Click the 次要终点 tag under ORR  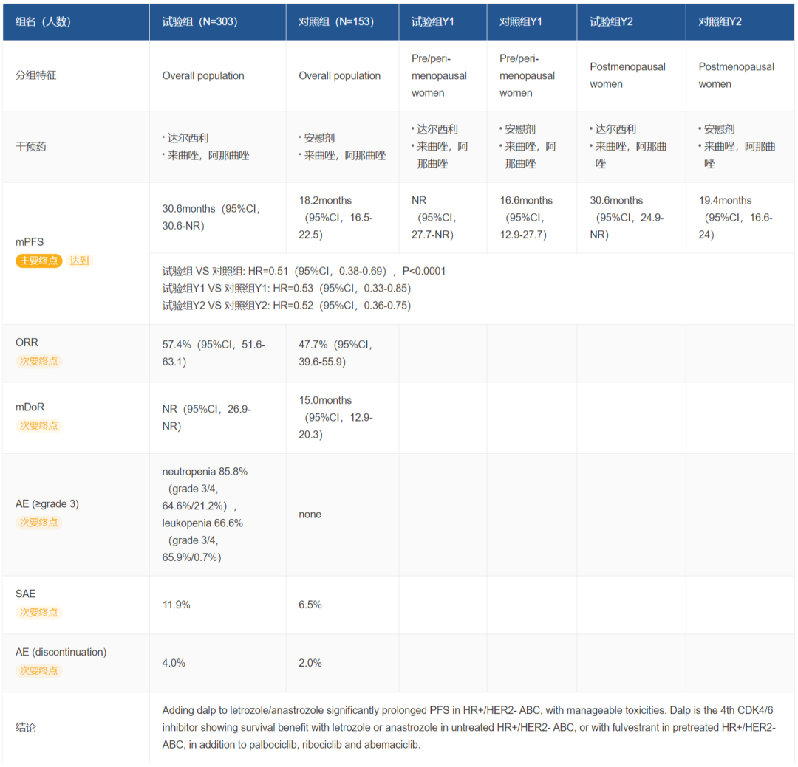pos(38,361)
